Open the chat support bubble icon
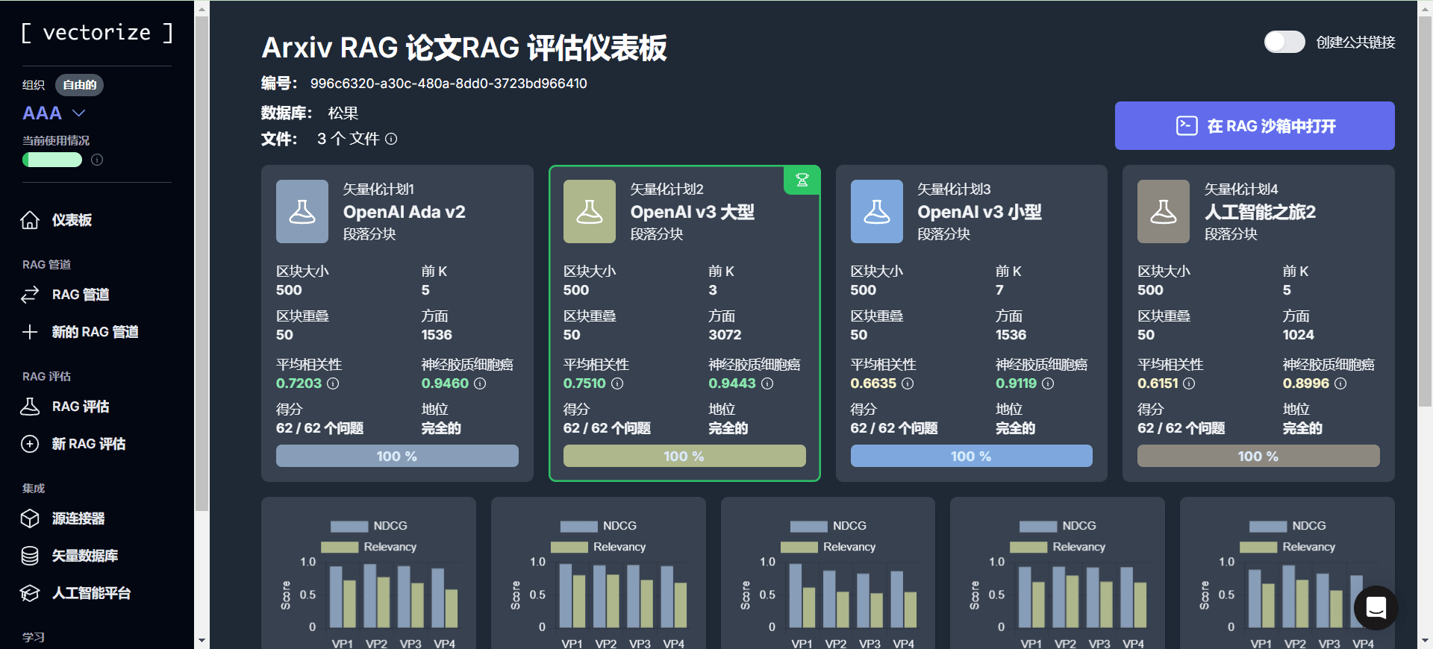Screen dimensions: 1433x649 click(x=1376, y=608)
